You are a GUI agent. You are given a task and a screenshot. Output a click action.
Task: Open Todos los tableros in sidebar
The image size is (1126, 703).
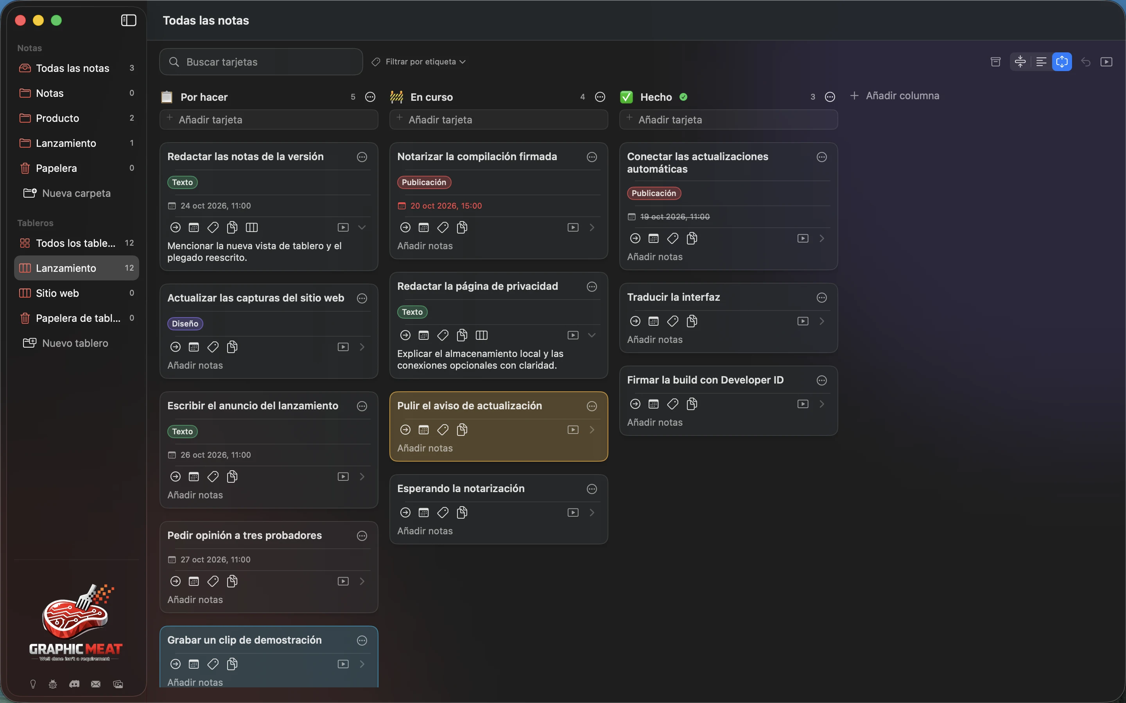[x=77, y=243]
